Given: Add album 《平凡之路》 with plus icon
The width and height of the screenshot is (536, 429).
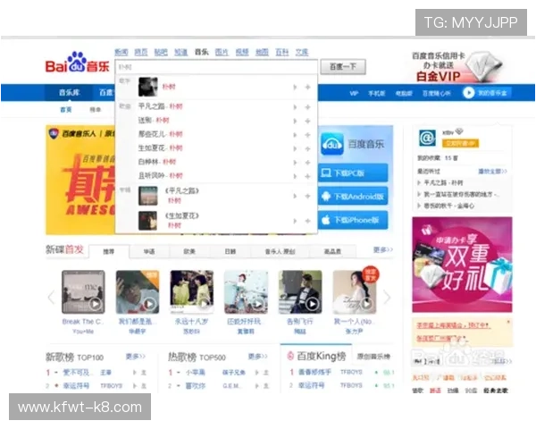Looking at the screenshot, I should [307, 196].
